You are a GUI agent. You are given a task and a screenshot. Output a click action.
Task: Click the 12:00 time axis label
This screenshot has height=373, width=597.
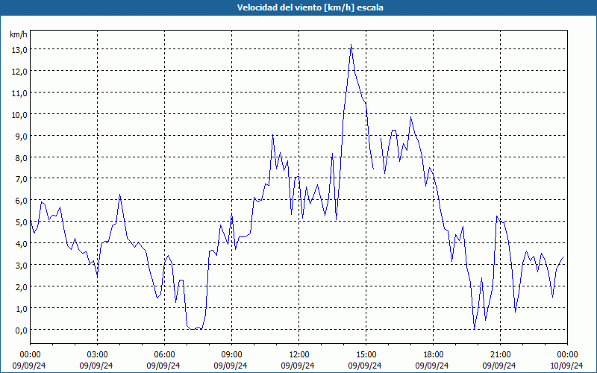tap(299, 355)
